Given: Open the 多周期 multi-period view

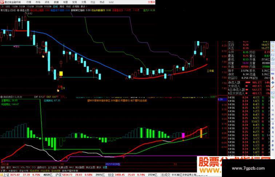Looking at the screenshot, I should pos(76,7).
